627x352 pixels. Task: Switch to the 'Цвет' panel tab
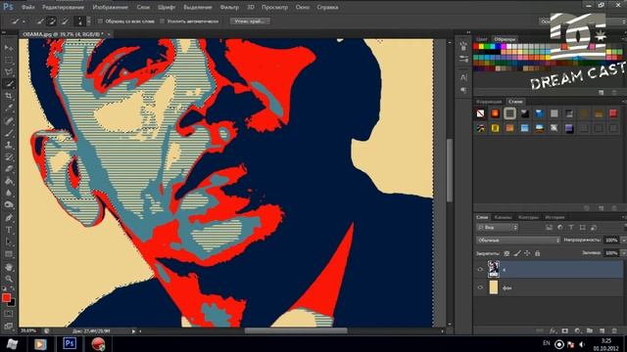pyautogui.click(x=482, y=39)
